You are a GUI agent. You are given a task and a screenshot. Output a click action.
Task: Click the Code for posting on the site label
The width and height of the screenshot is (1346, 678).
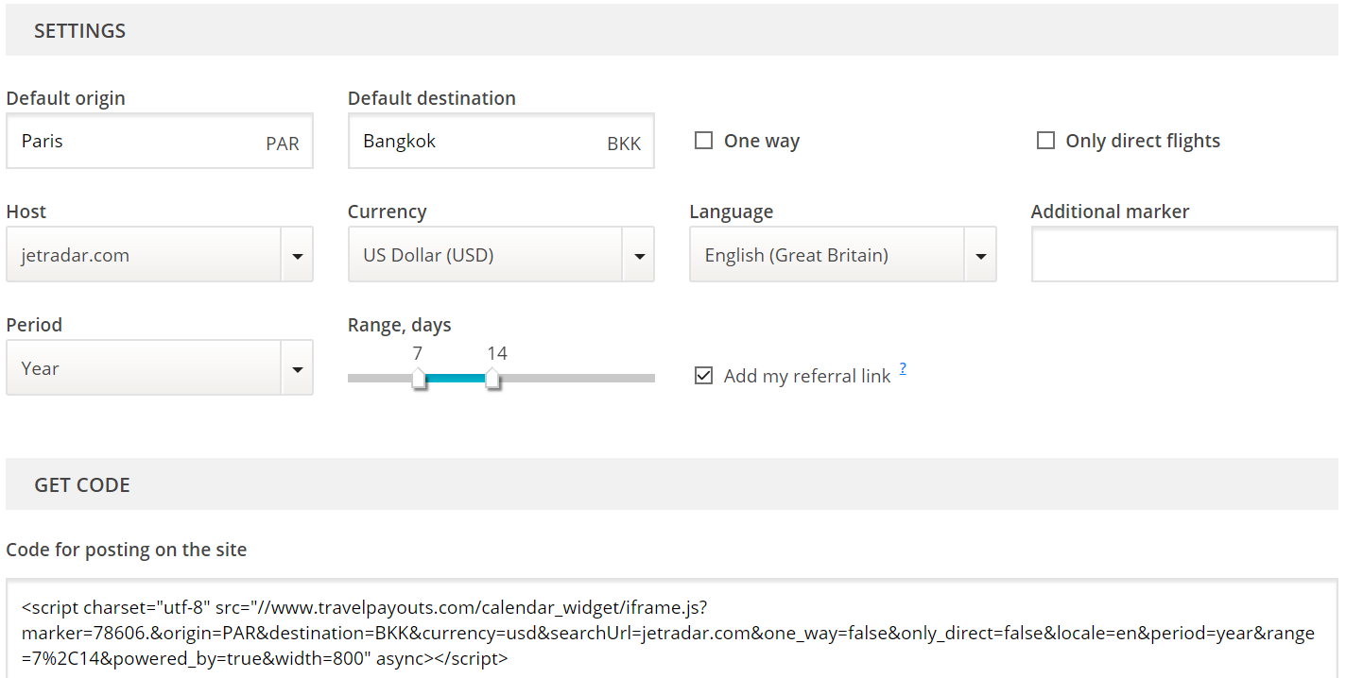(127, 550)
